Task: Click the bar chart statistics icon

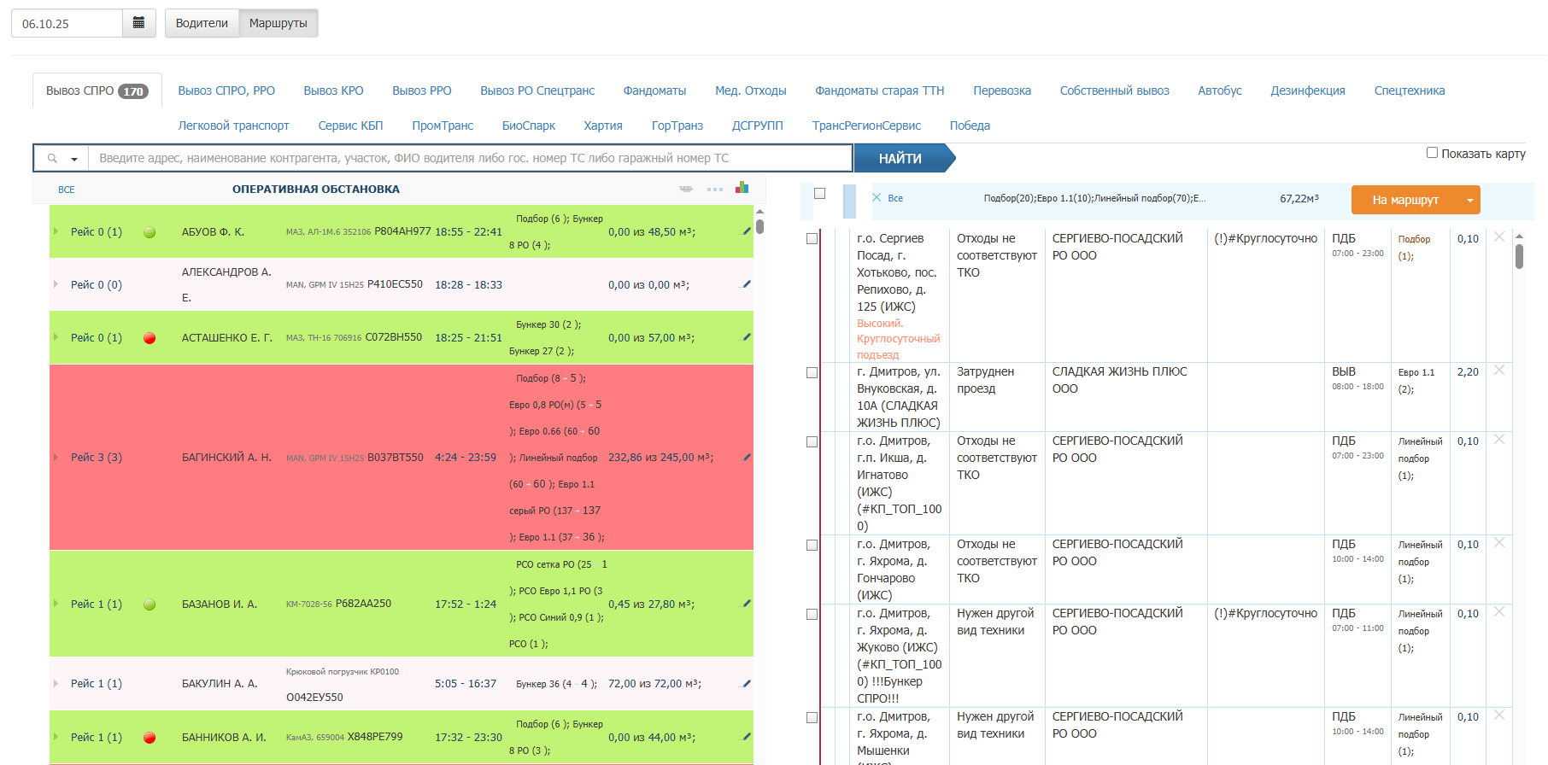Action: pyautogui.click(x=742, y=188)
